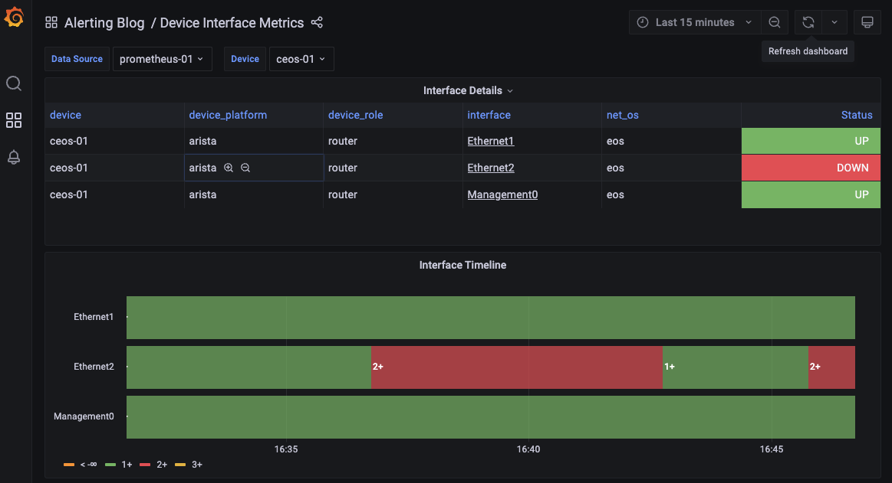Zoom in on the arista cell value
Image resolution: width=892 pixels, height=483 pixels.
(229, 167)
